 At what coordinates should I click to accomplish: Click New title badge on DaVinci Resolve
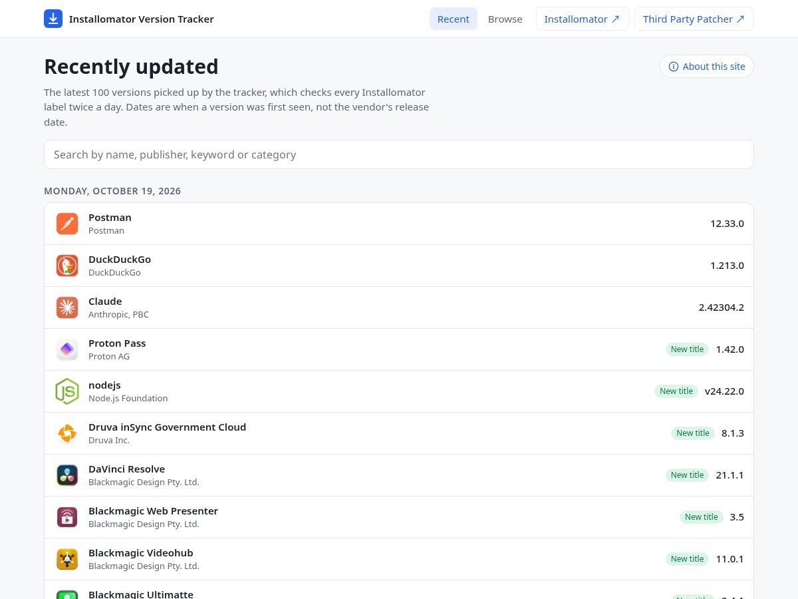[x=687, y=475]
